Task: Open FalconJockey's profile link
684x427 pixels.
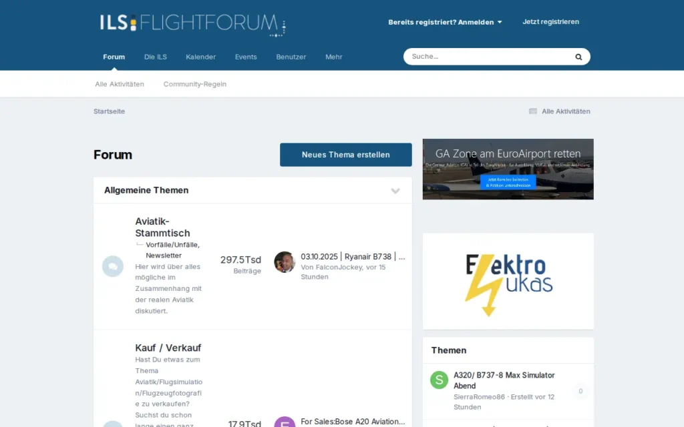Action: [339, 267]
